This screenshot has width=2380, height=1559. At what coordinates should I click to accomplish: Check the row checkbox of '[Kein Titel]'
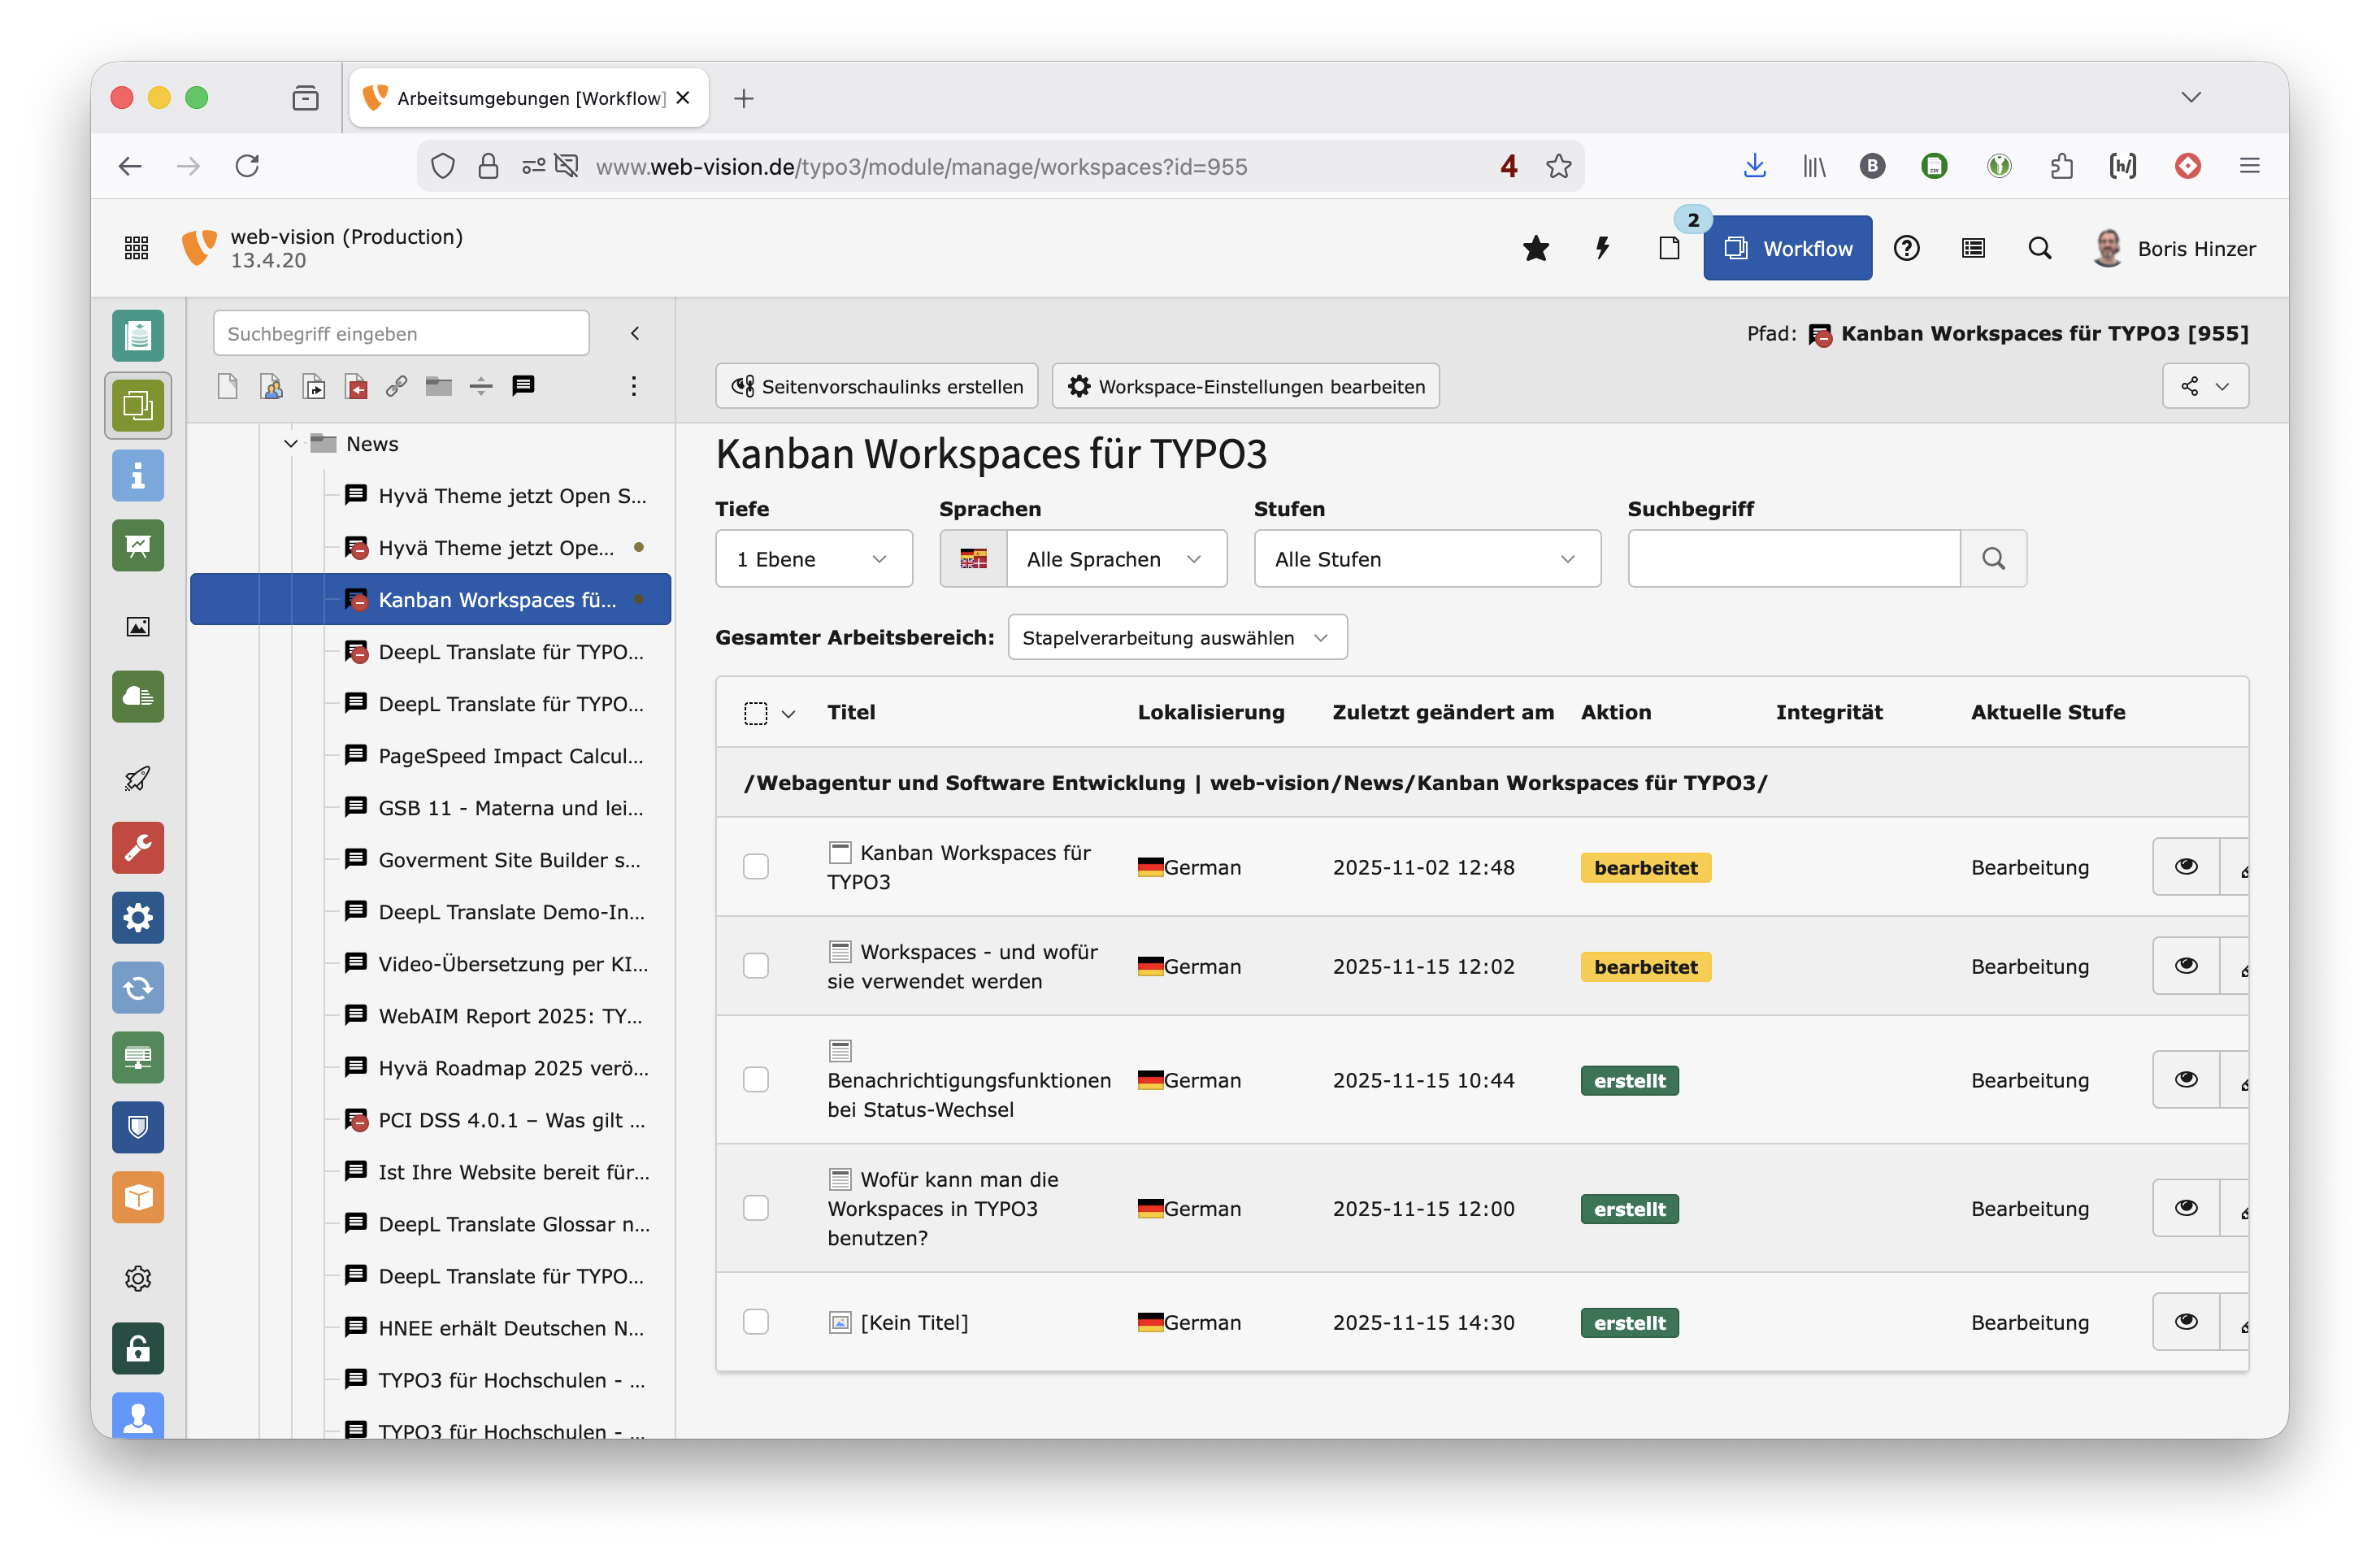(x=756, y=1321)
